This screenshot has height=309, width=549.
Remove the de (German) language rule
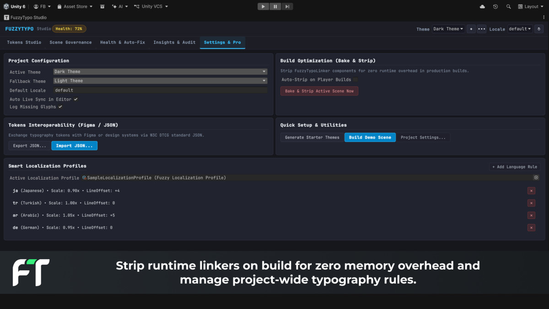531,228
